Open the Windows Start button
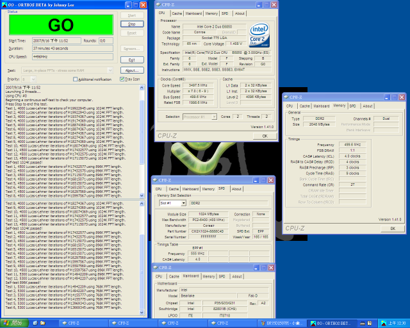 pos(14,324)
